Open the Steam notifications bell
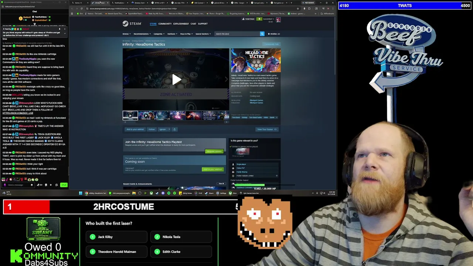The width and height of the screenshot is (473, 266). [x=259, y=19]
